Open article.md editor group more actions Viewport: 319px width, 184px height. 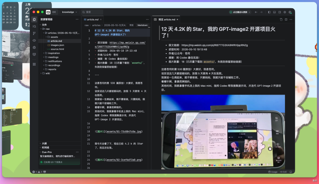[147, 19]
